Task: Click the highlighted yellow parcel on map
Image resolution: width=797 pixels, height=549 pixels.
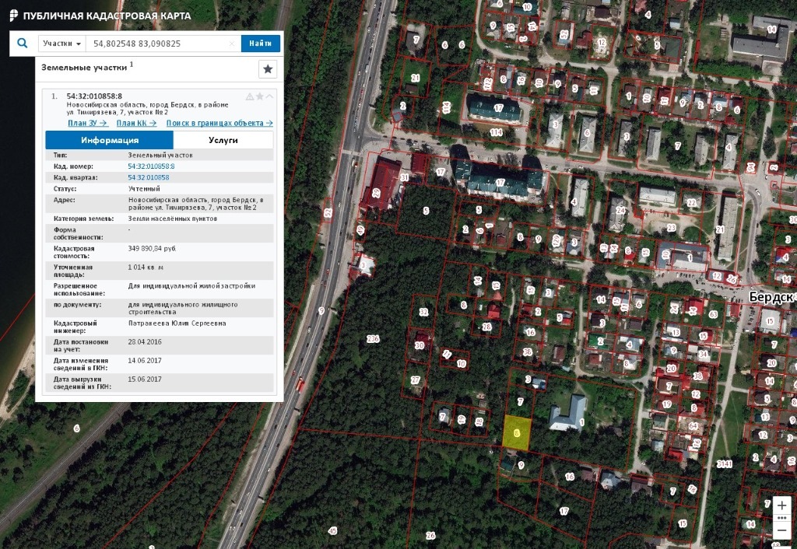Action: tap(517, 432)
